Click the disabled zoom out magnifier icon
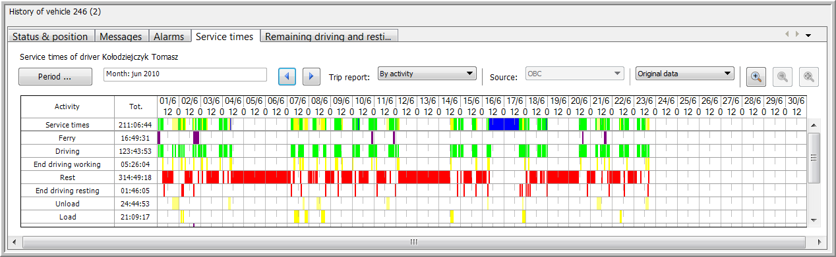 click(x=783, y=76)
